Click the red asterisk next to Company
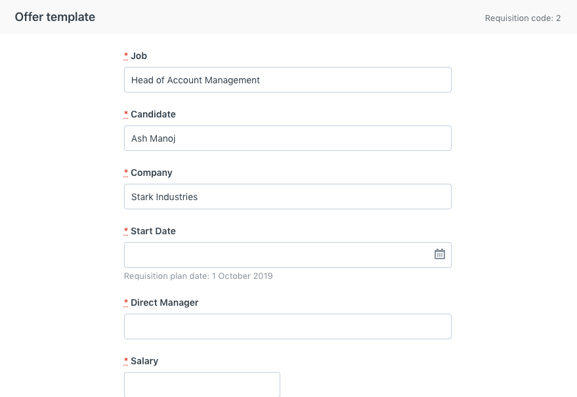Screen dimensions: 577x397 tap(126, 173)
